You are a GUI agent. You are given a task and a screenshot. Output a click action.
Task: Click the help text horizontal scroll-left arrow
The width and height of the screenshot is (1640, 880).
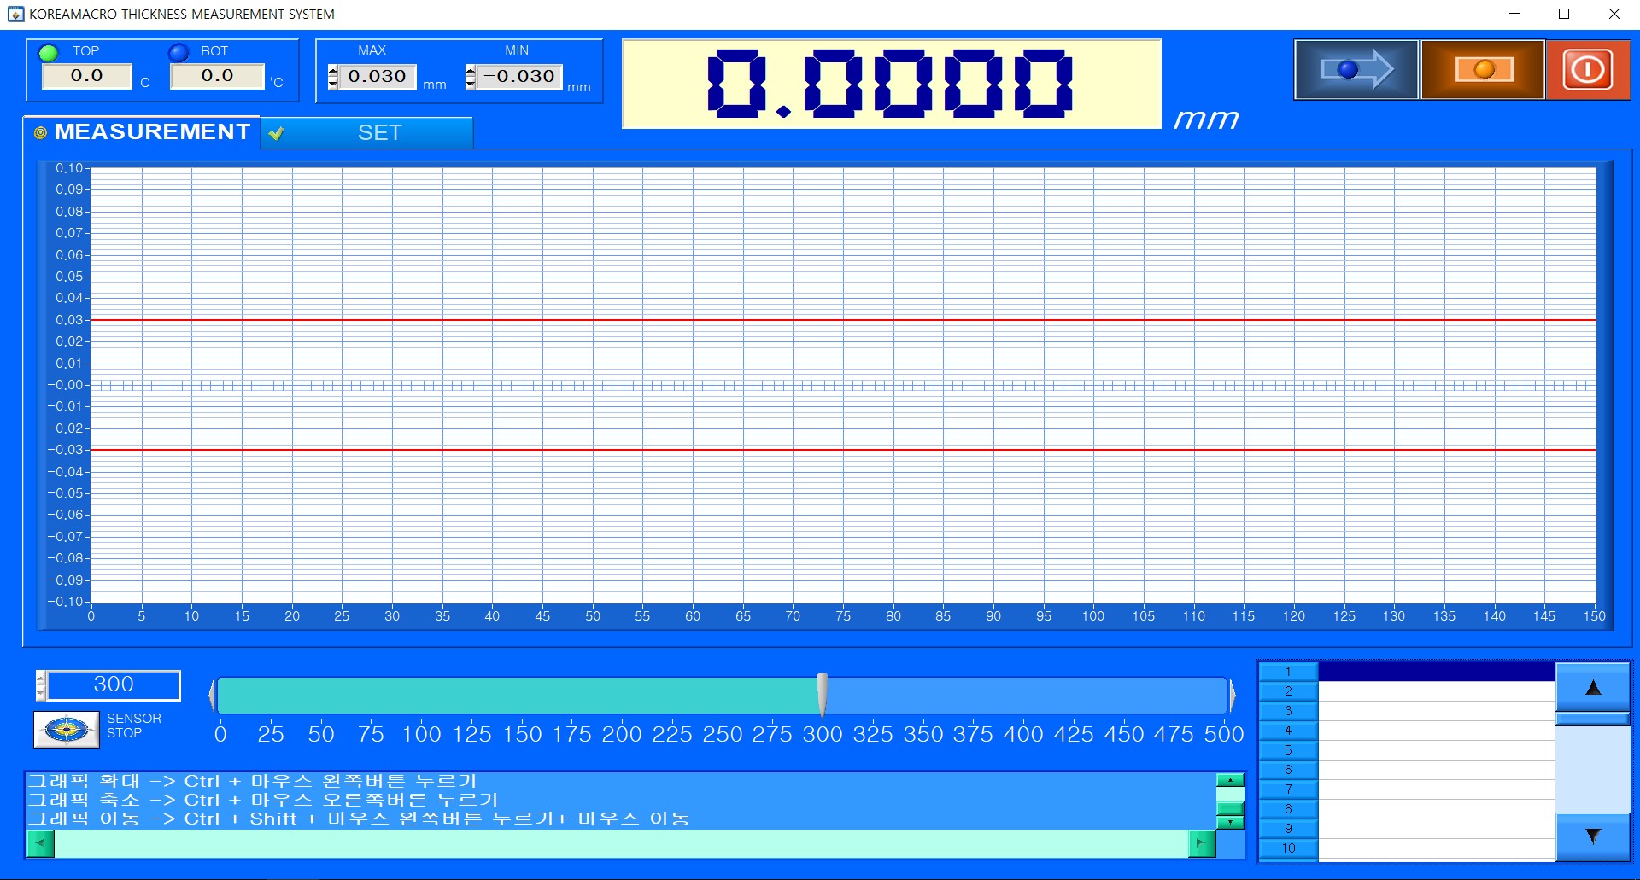(41, 844)
